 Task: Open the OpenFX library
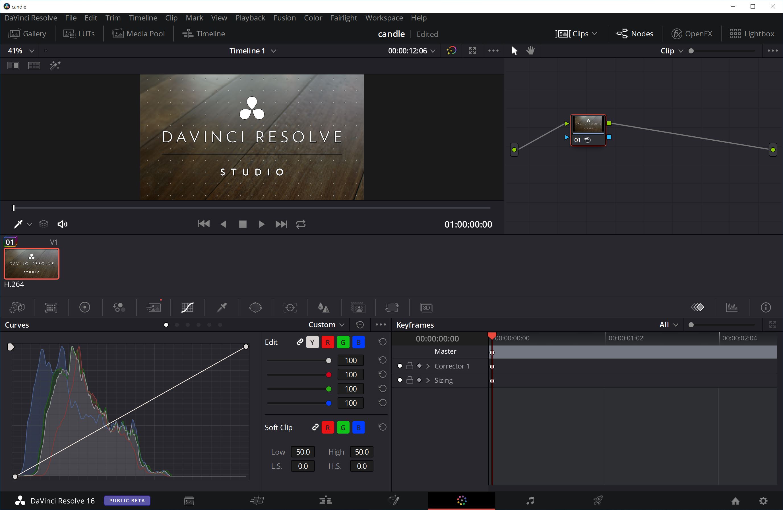(x=691, y=34)
